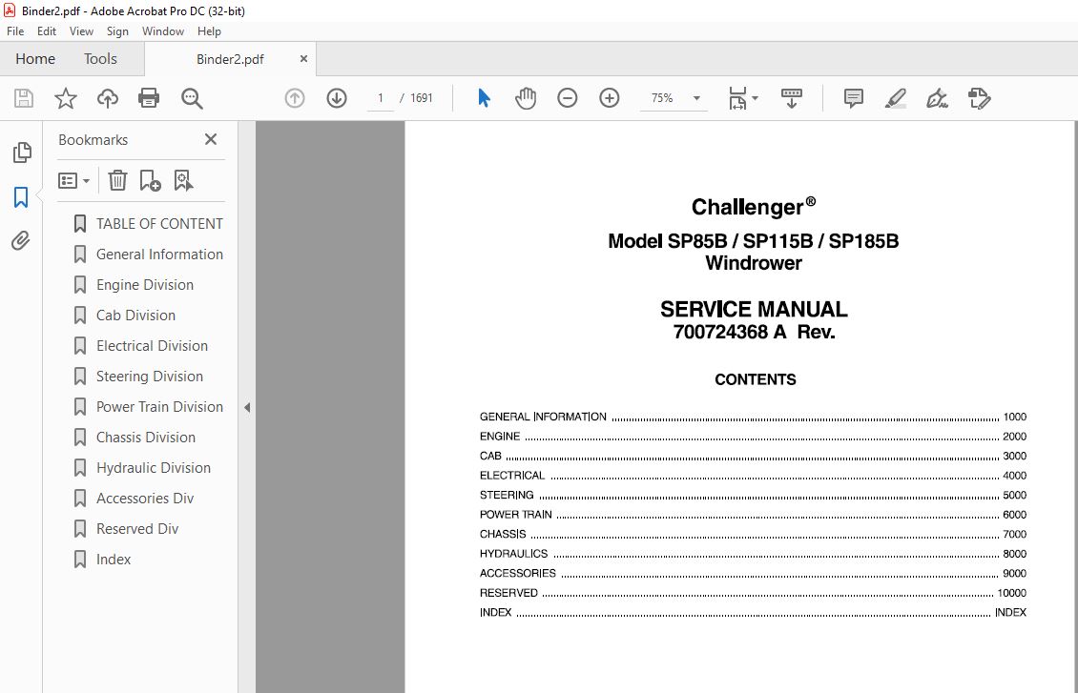Image resolution: width=1078 pixels, height=693 pixels.
Task: Activate the Hand pan tool
Action: (x=526, y=98)
